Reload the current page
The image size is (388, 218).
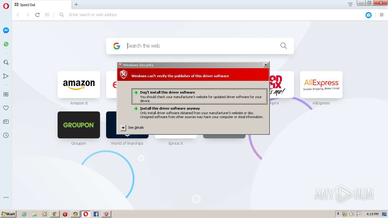click(37, 15)
